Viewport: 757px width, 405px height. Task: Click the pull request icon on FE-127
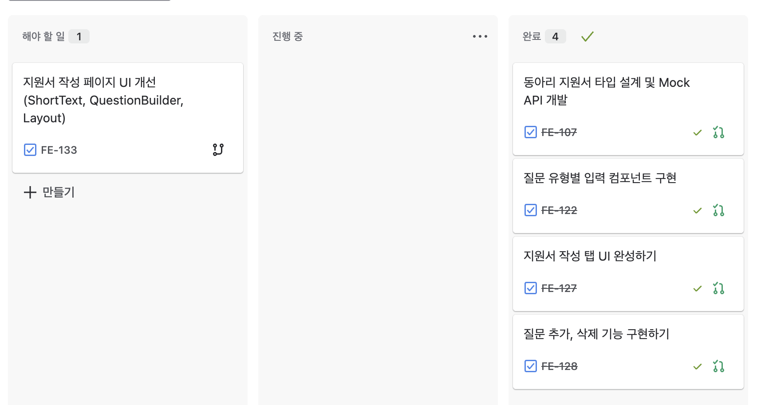[718, 288]
